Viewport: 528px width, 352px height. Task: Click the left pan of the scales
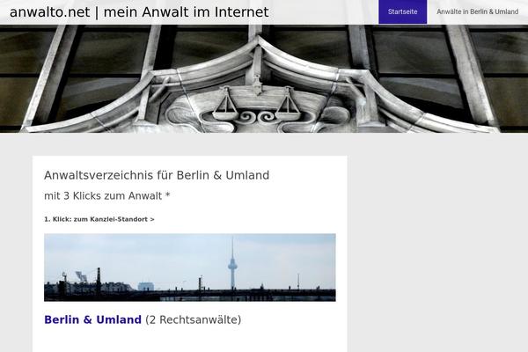(225, 105)
